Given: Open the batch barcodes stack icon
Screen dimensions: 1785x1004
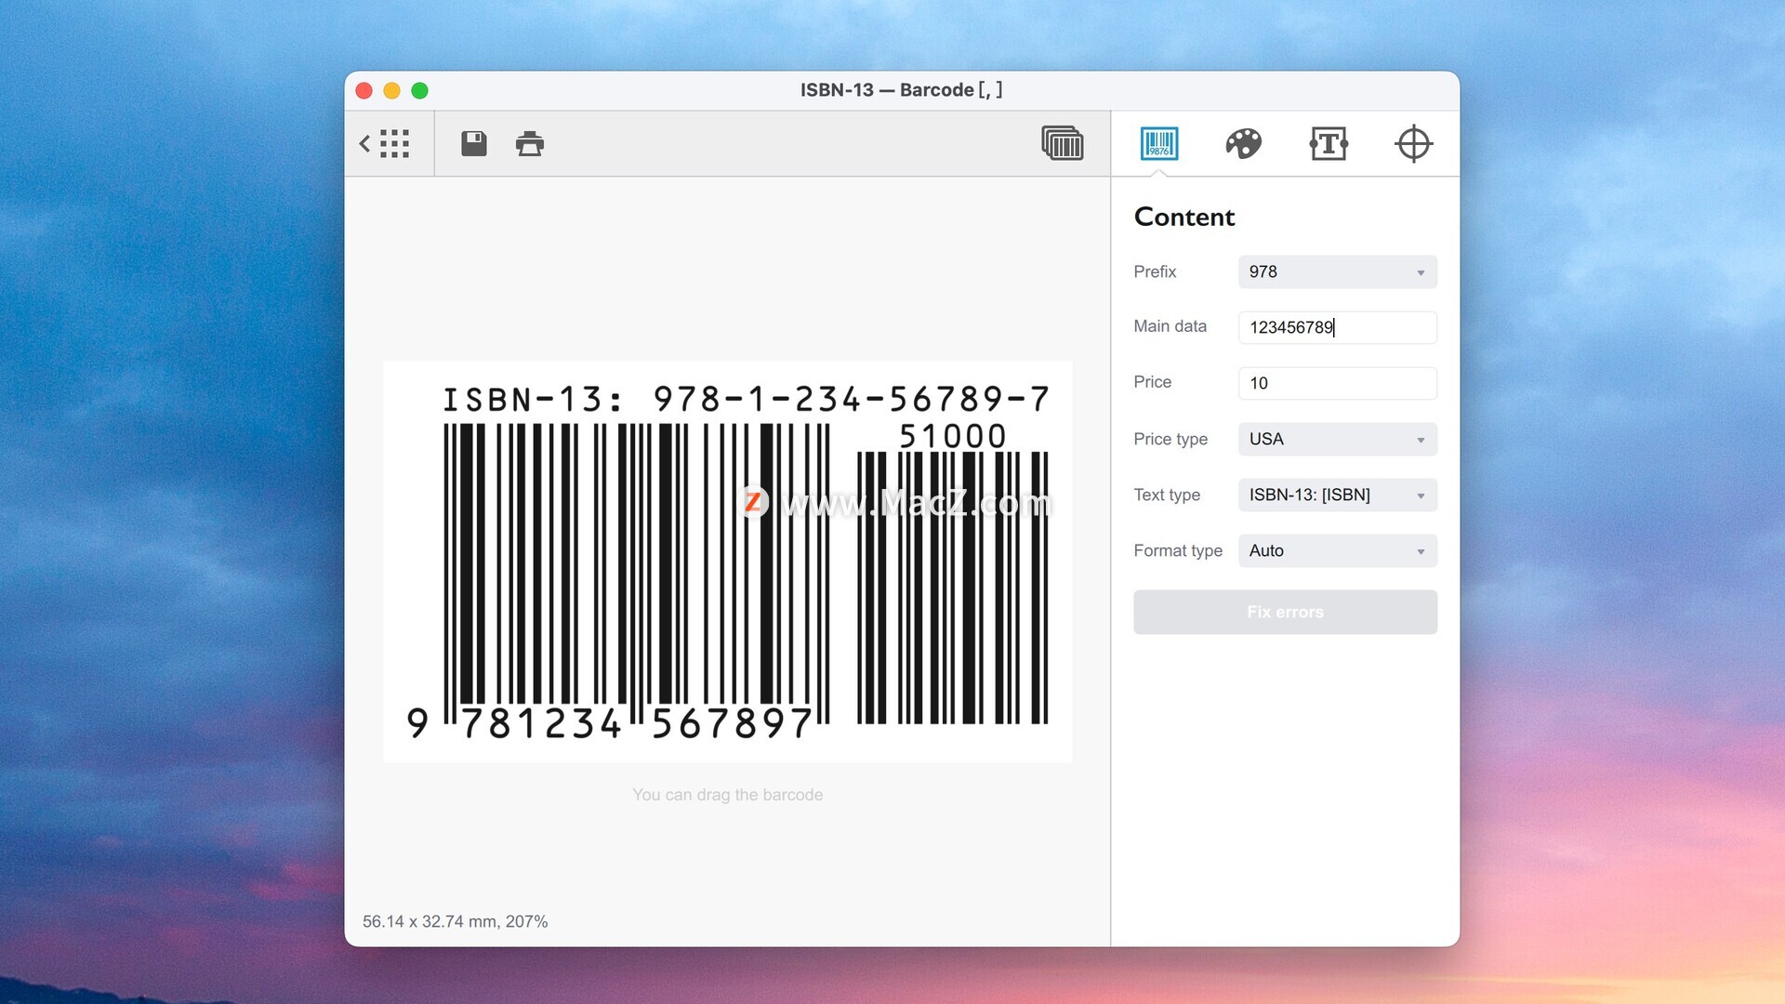Looking at the screenshot, I should tap(1063, 144).
